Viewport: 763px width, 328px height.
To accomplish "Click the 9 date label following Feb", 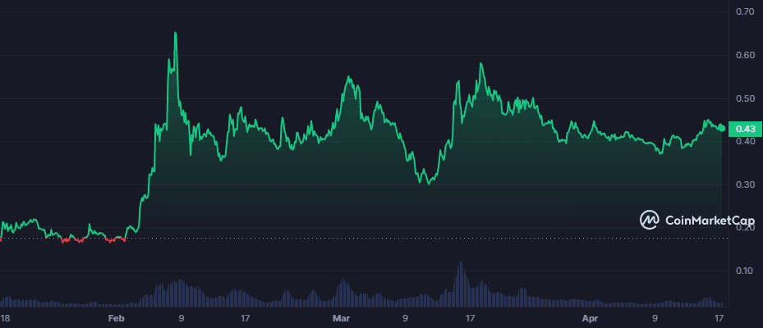I will [x=182, y=317].
